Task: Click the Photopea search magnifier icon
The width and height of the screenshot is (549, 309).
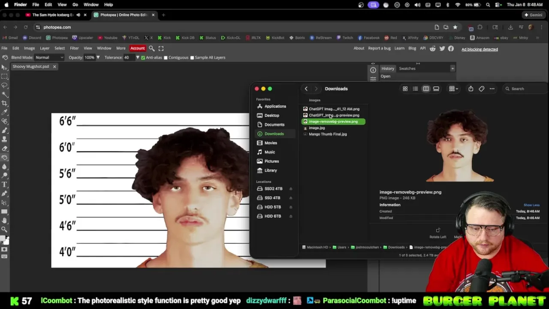Action: point(151,48)
